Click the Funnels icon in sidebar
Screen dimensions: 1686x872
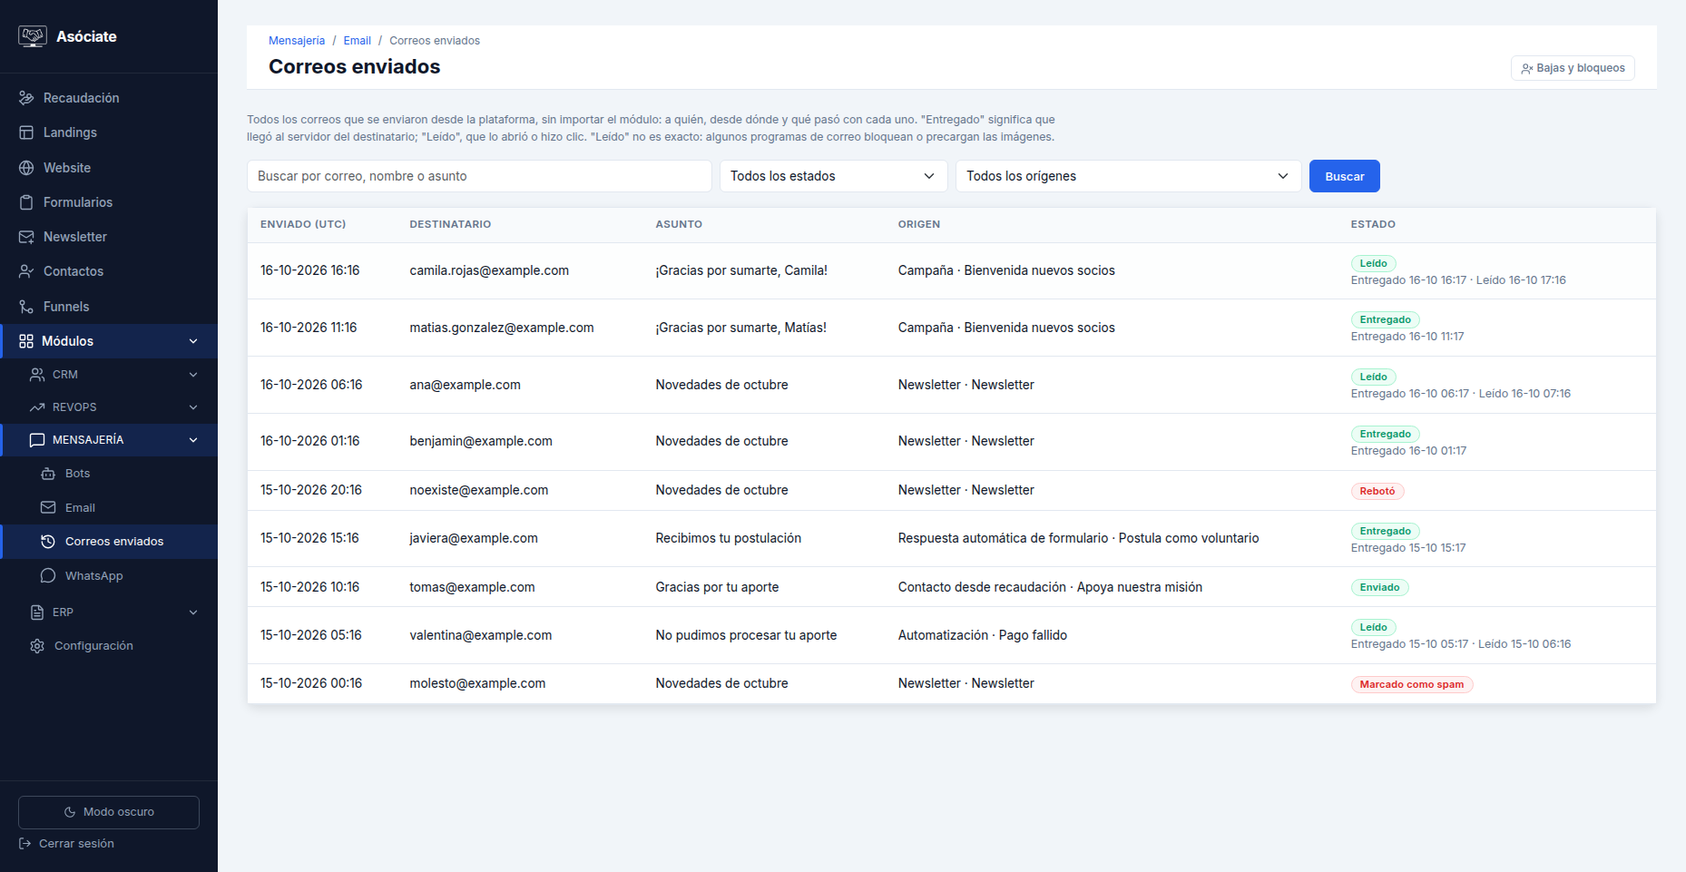pyautogui.click(x=26, y=307)
